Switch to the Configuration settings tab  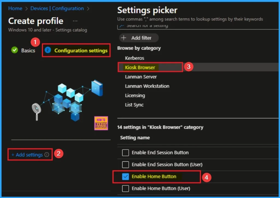click(x=81, y=50)
